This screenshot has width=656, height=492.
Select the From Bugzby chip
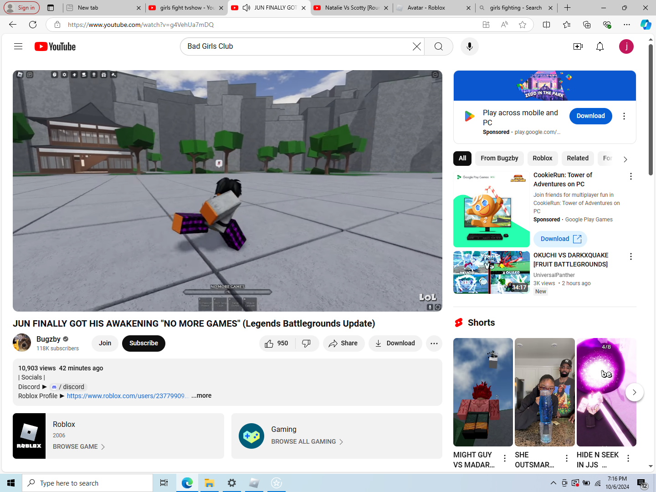point(499,158)
